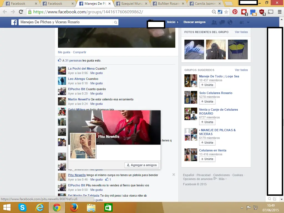Image resolution: width=284 pixels, height=213 pixels.
Task: Open Martin Newell's profile link
Action: coord(79,99)
